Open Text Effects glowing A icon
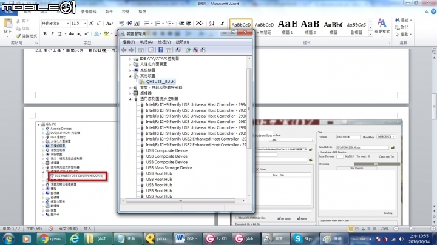The width and height of the screenshot is (437, 245). click(x=97, y=34)
